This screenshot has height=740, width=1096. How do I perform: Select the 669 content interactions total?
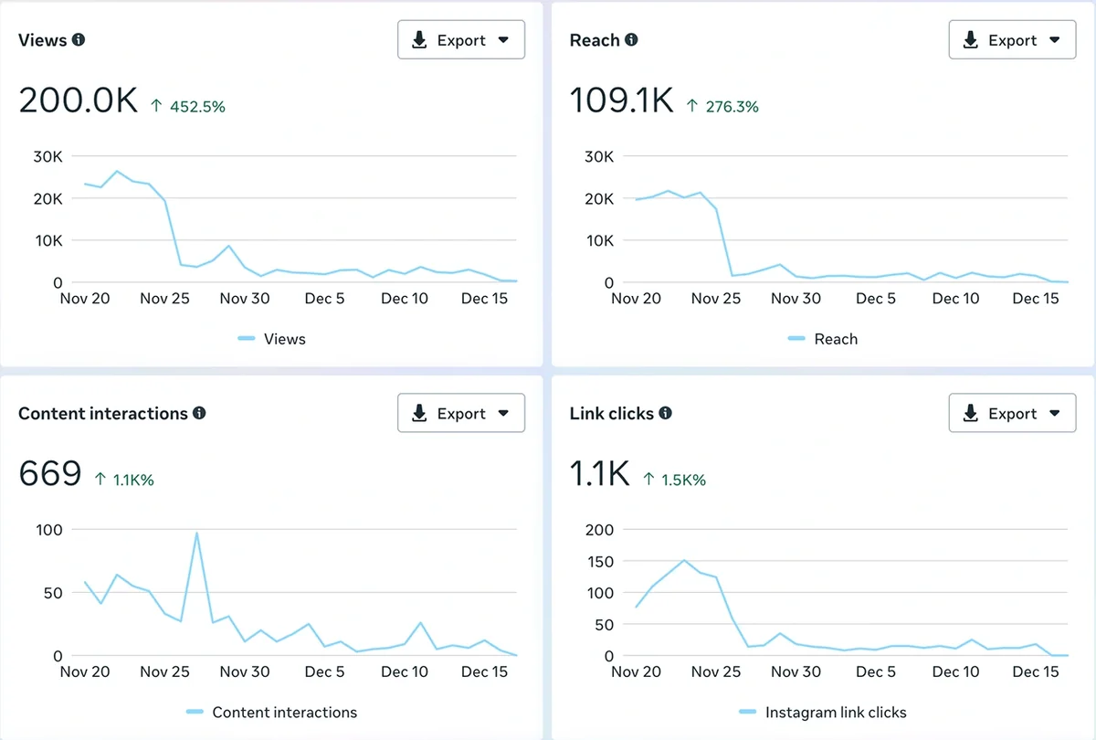tap(50, 473)
